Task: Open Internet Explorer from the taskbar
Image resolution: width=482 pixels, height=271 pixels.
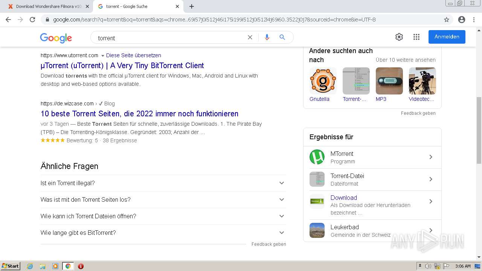Action: point(30,266)
